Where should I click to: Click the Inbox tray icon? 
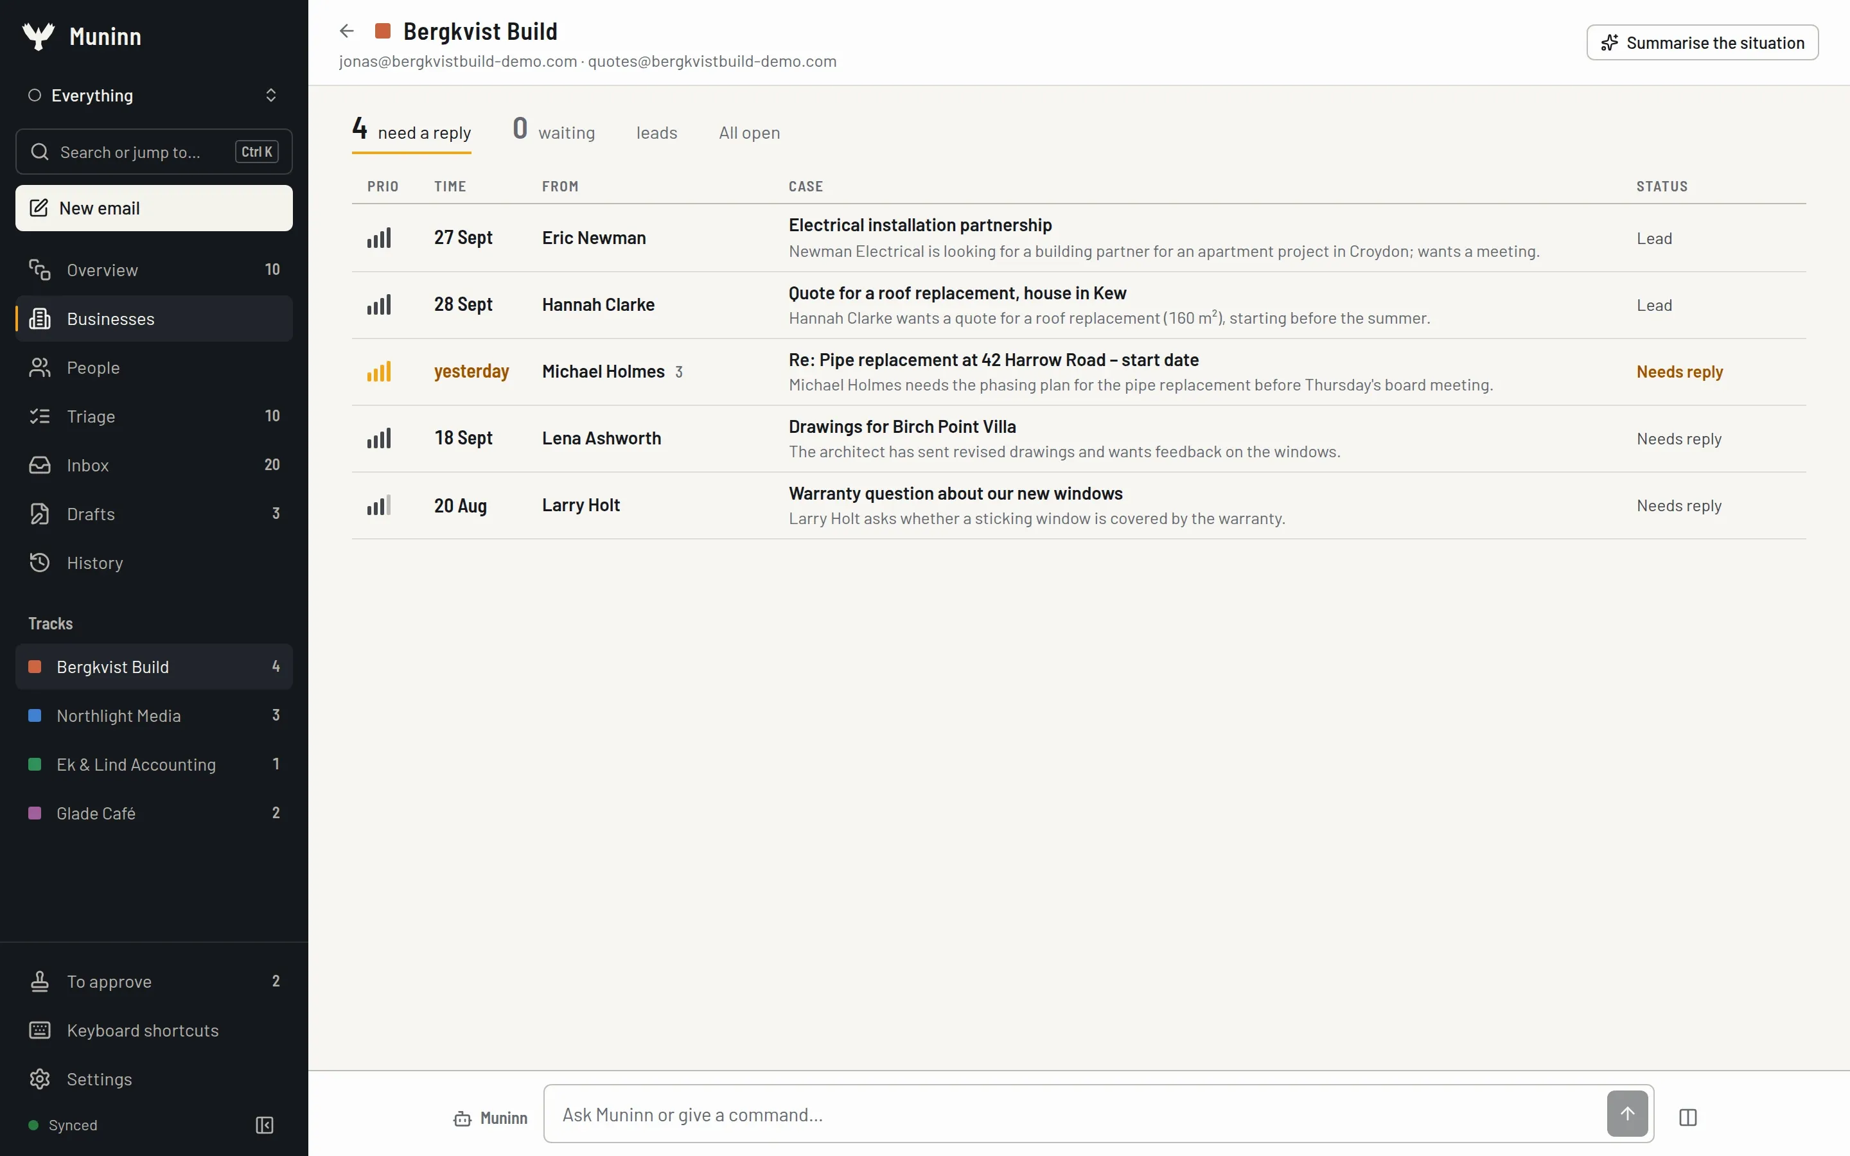[x=40, y=466]
